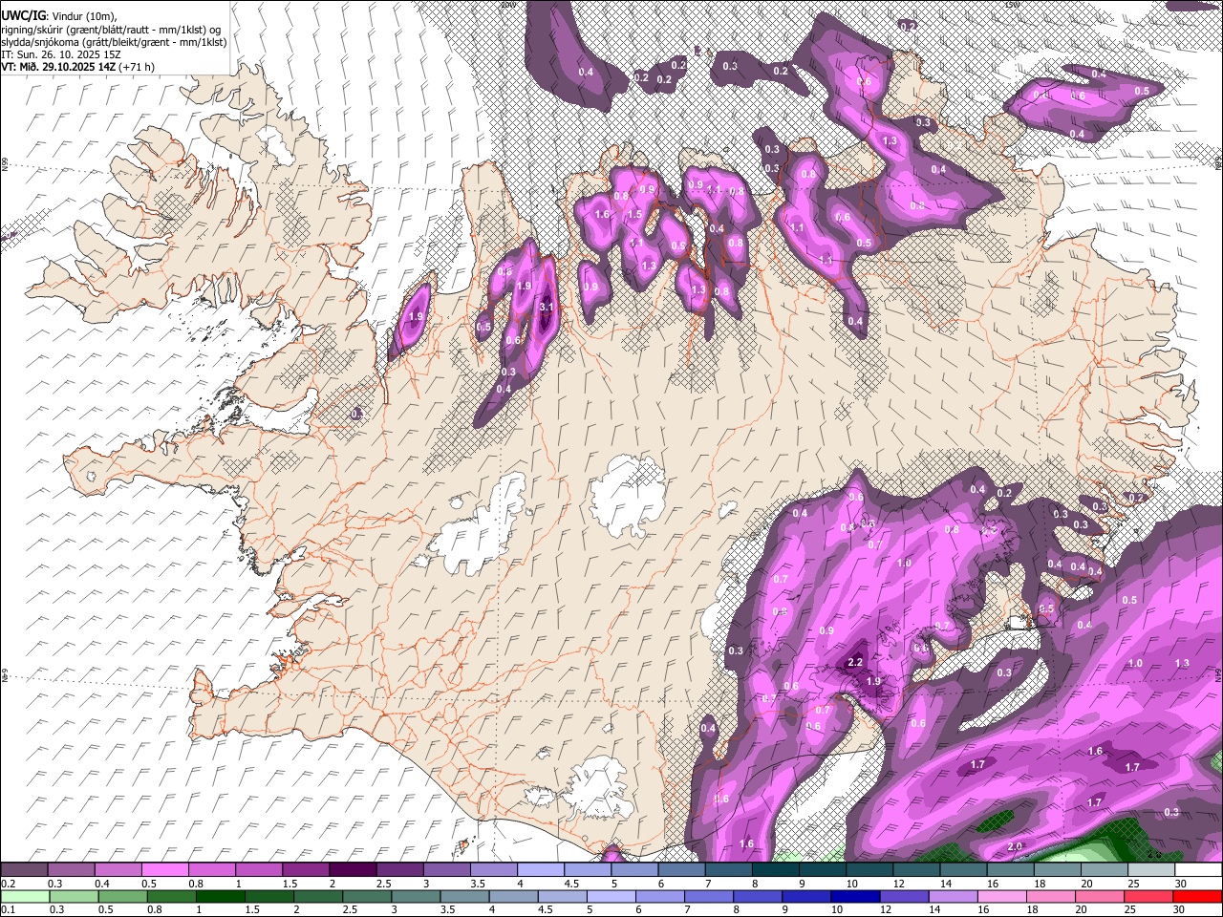Click the "Vindur (10m)" legend text

[x=84, y=16]
